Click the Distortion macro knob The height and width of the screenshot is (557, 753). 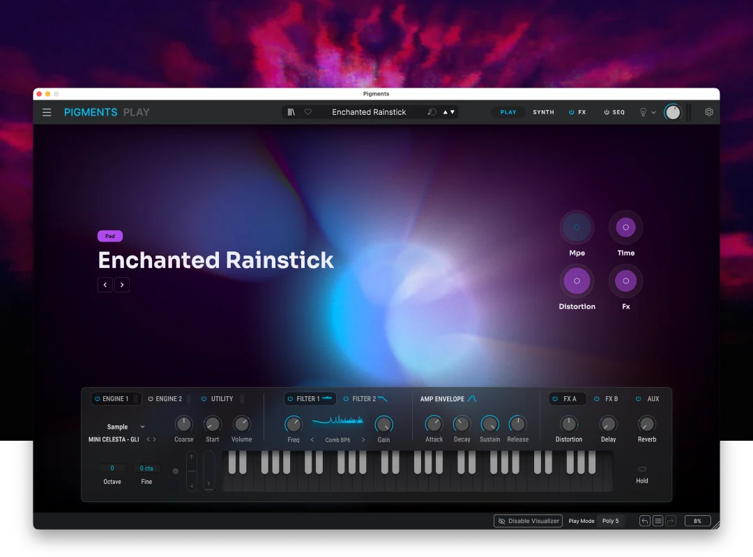(x=577, y=281)
